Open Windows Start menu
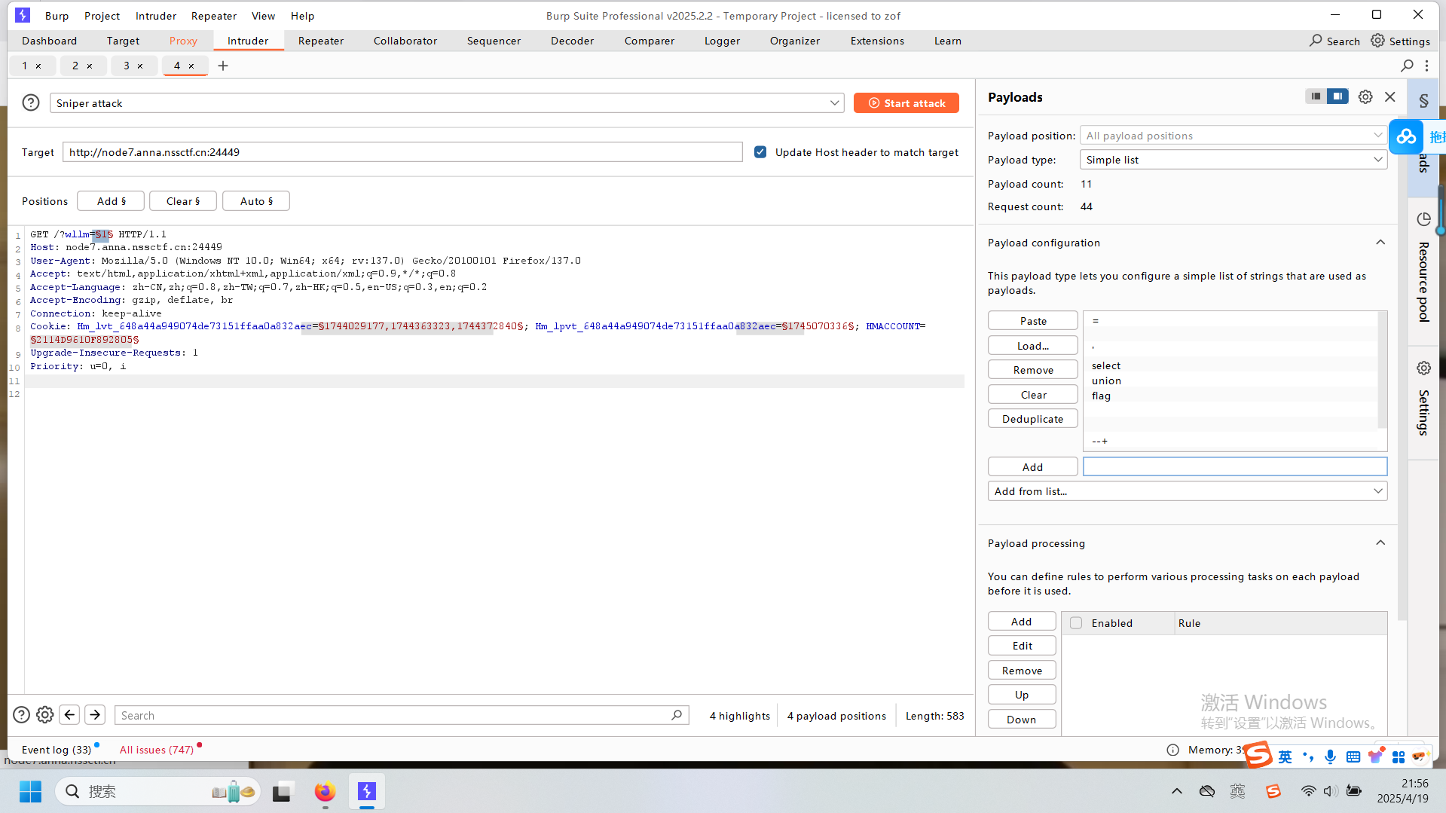 coord(30,792)
